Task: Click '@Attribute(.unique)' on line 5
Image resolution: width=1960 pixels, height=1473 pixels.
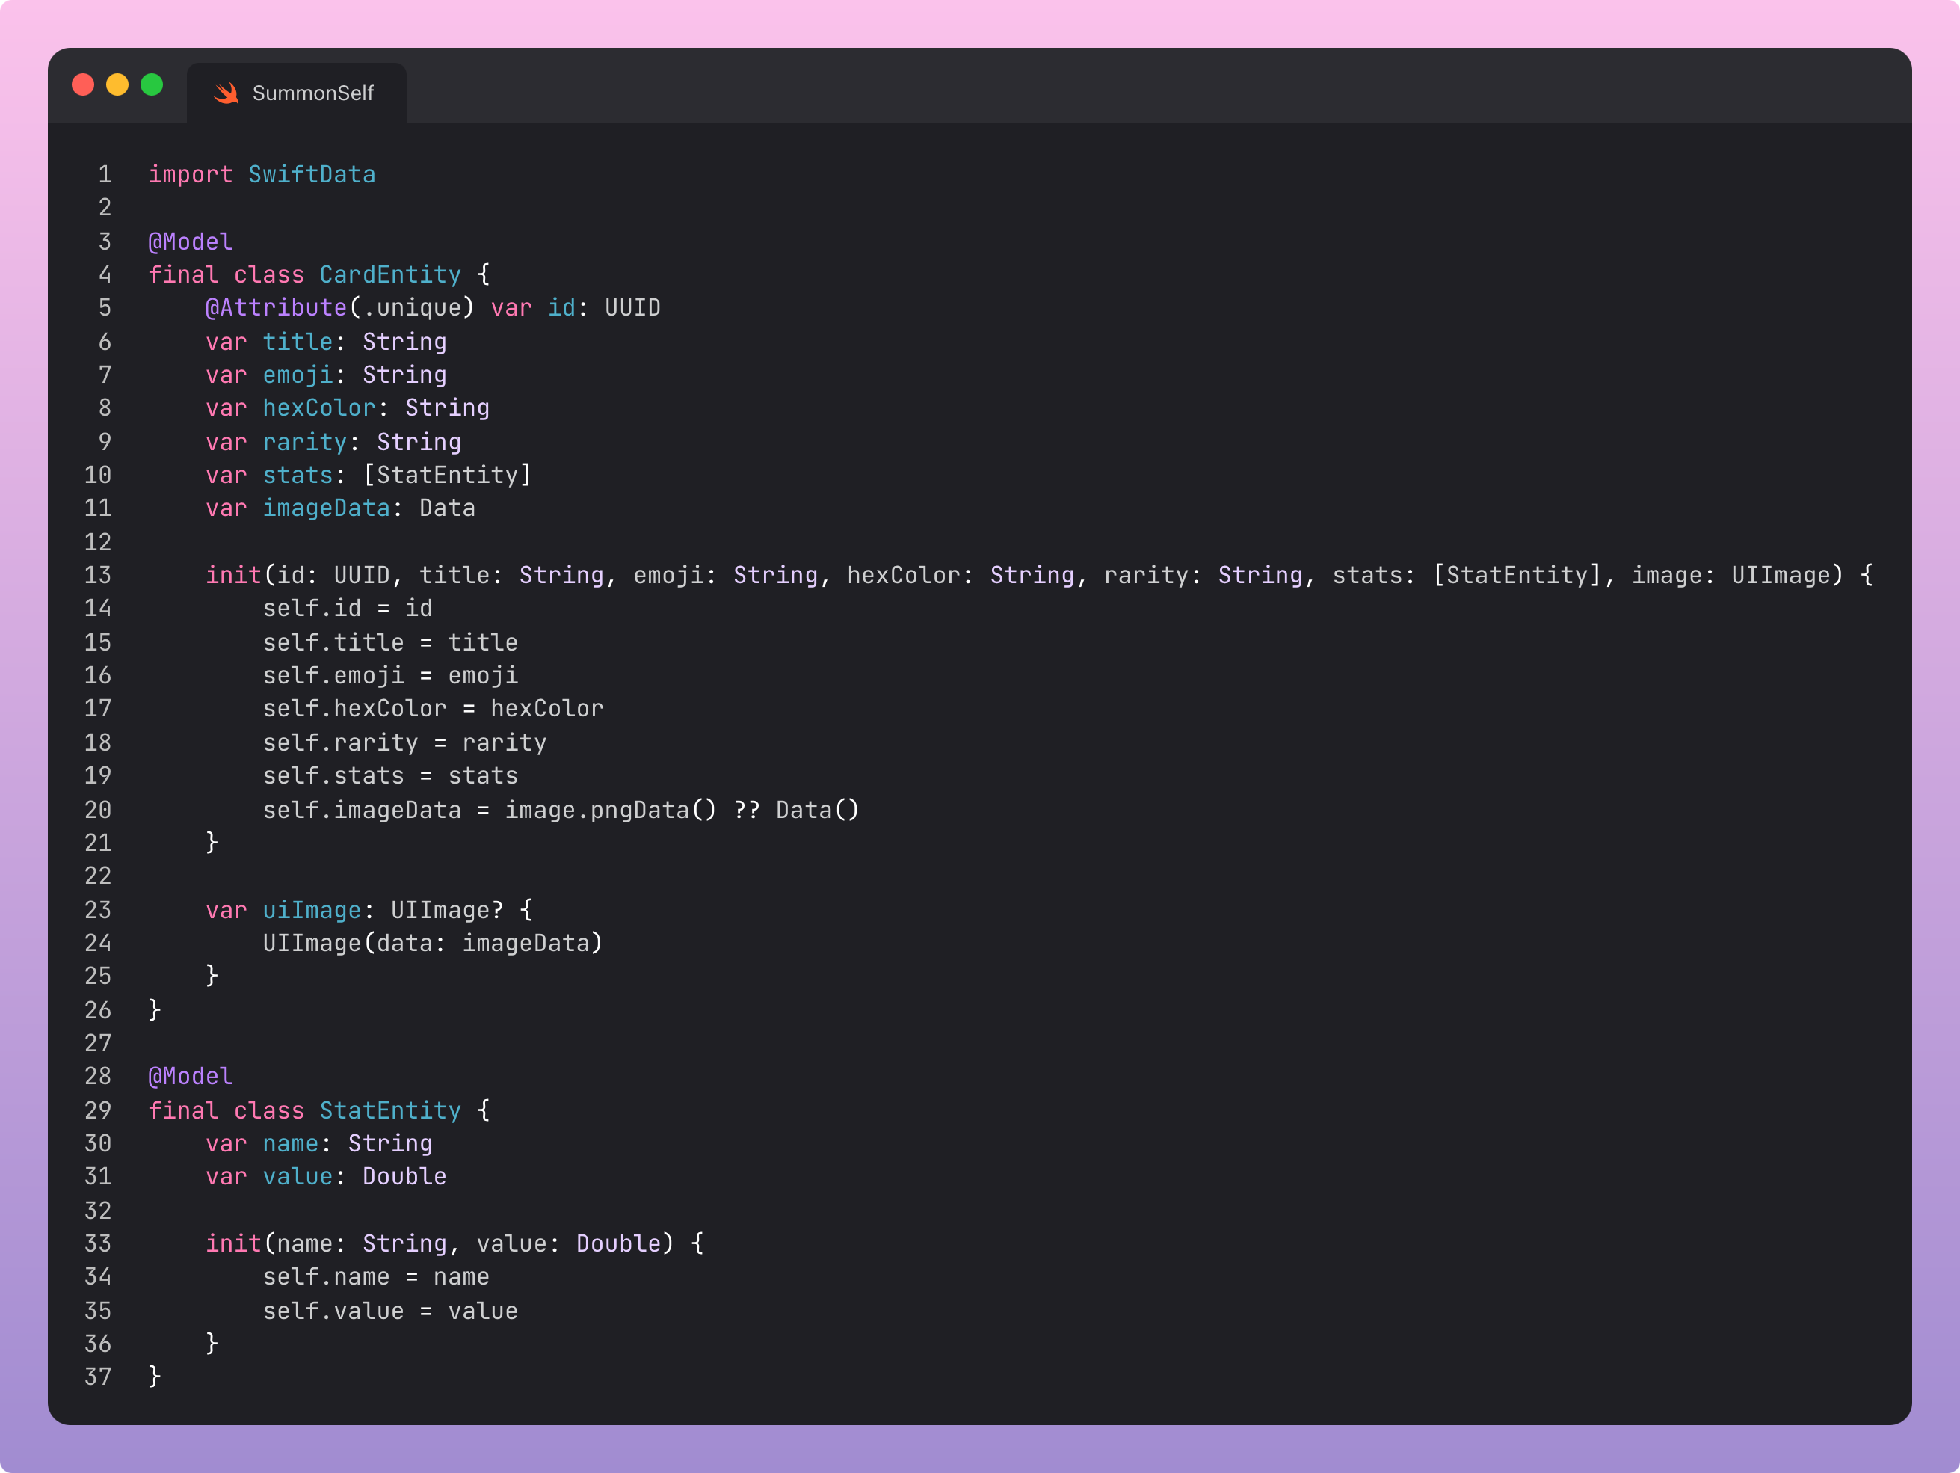Action: click(x=340, y=307)
